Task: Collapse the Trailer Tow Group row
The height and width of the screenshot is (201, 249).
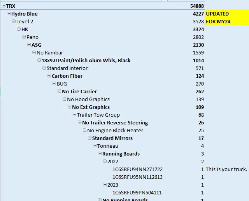Action: (x=74, y=115)
